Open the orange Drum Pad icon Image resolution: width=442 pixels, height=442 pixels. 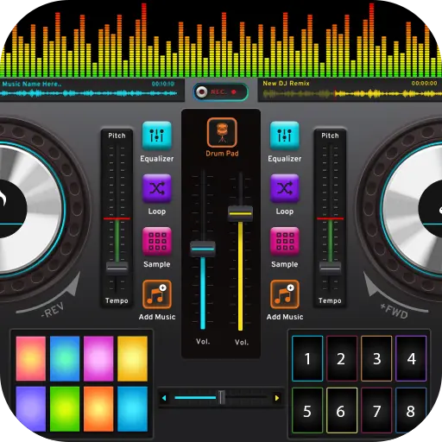222,132
